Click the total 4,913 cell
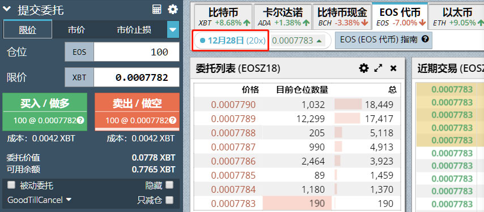484x212 pixels. [381, 147]
